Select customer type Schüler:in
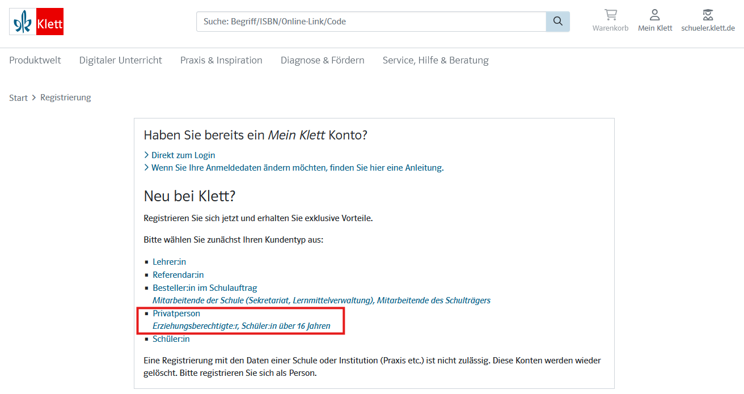The height and width of the screenshot is (394, 744). pos(171,339)
